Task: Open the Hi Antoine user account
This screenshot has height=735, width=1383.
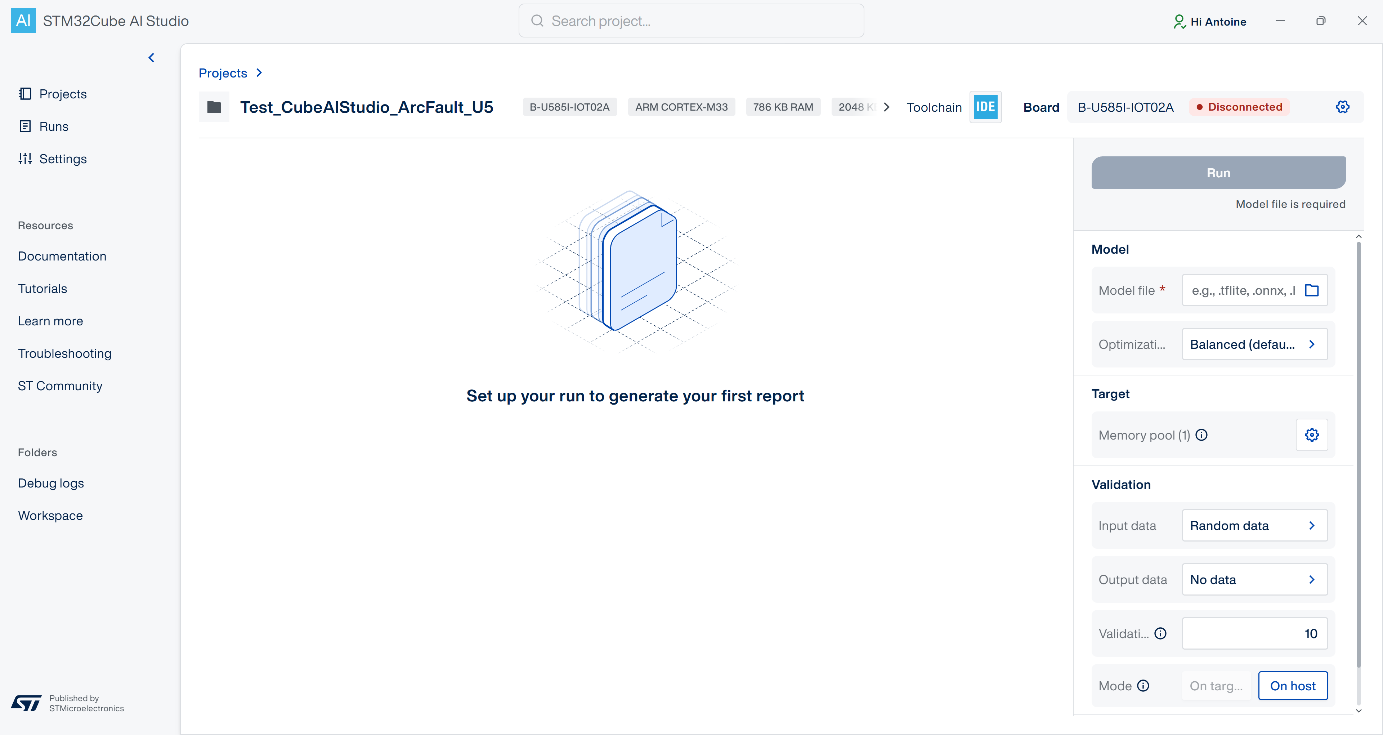Action: (1210, 22)
